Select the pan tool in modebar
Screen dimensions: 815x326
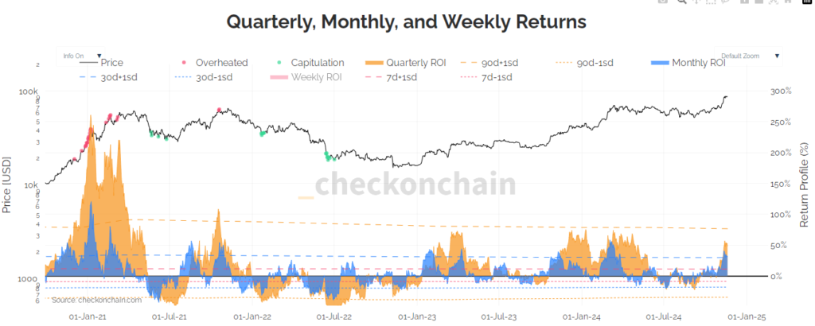pyautogui.click(x=696, y=2)
